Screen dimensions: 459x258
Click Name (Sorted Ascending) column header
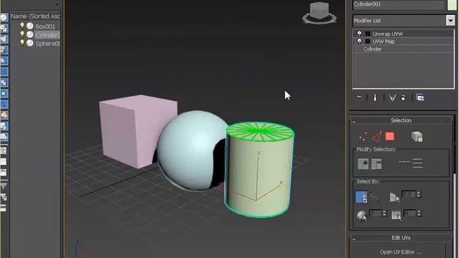pos(35,16)
